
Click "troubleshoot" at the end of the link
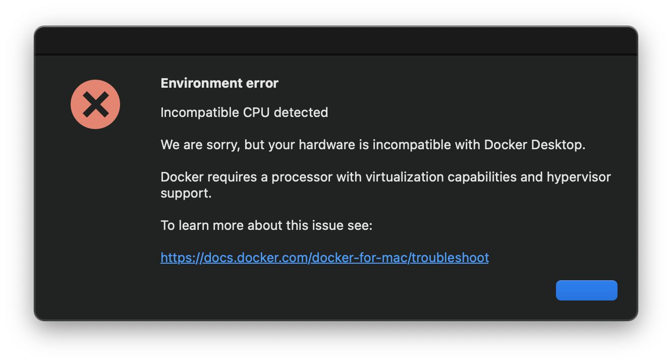(450, 258)
